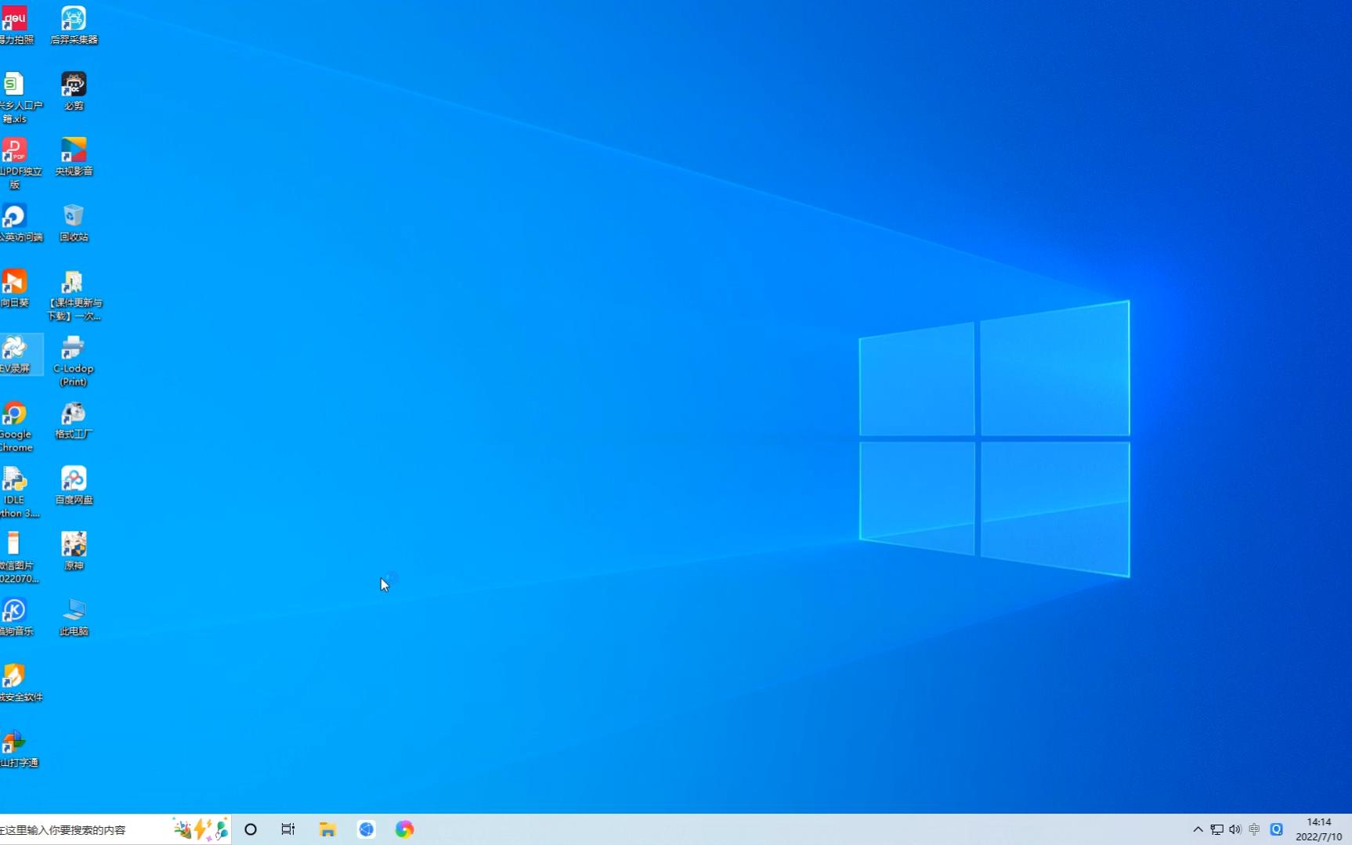Select the deli 得力拍照 desktop icon
The height and width of the screenshot is (845, 1352).
(x=16, y=24)
